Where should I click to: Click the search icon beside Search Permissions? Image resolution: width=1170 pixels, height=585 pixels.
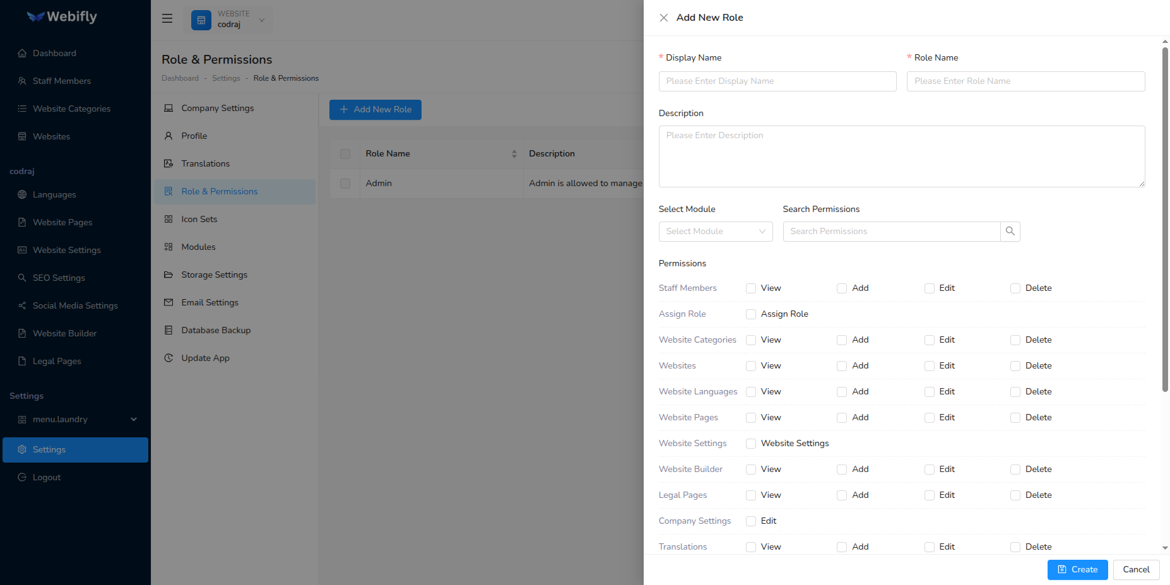pyautogui.click(x=1010, y=231)
